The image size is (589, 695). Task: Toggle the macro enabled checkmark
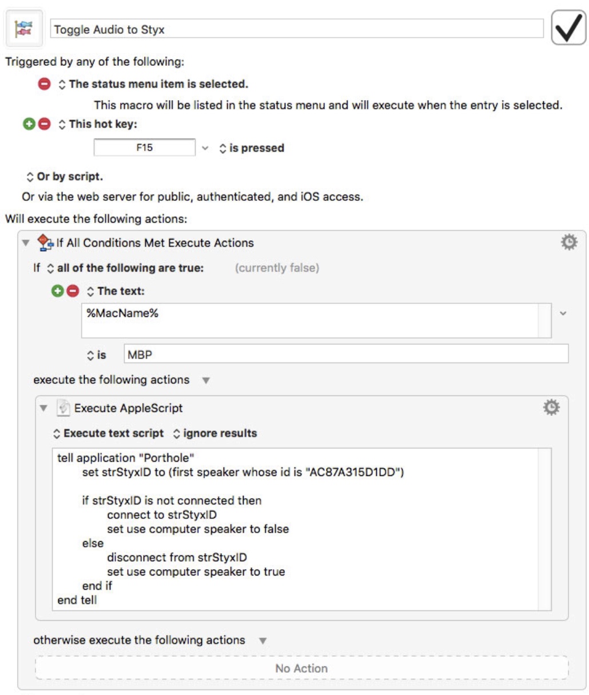pyautogui.click(x=568, y=28)
